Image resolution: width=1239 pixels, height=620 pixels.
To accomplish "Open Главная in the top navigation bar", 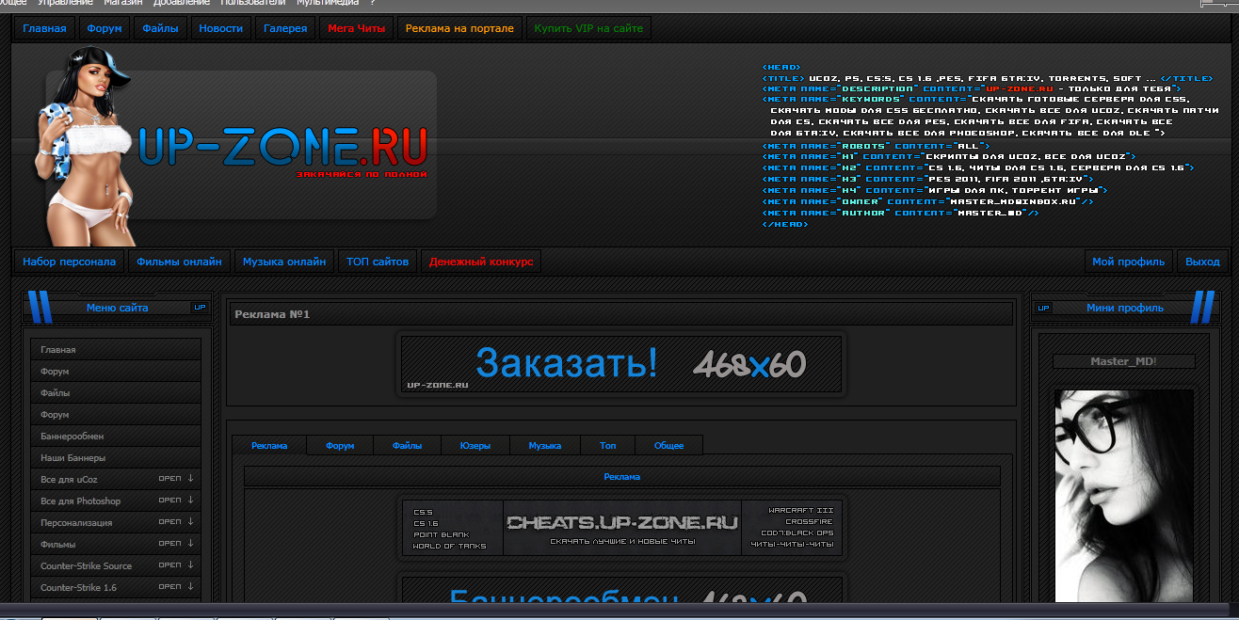I will 44,28.
